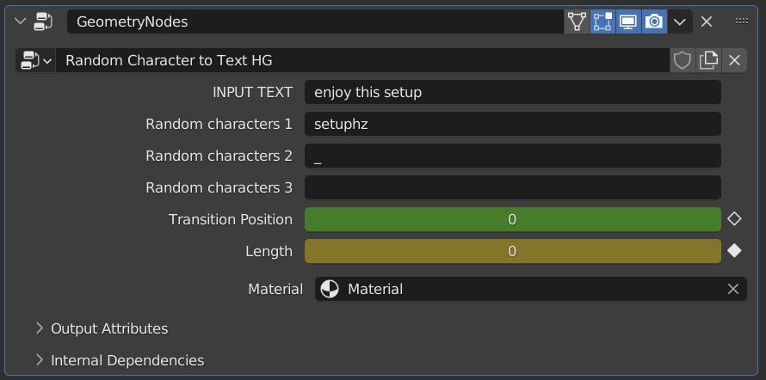
Task: Toggle render visibility via the camera icon
Action: coord(654,21)
